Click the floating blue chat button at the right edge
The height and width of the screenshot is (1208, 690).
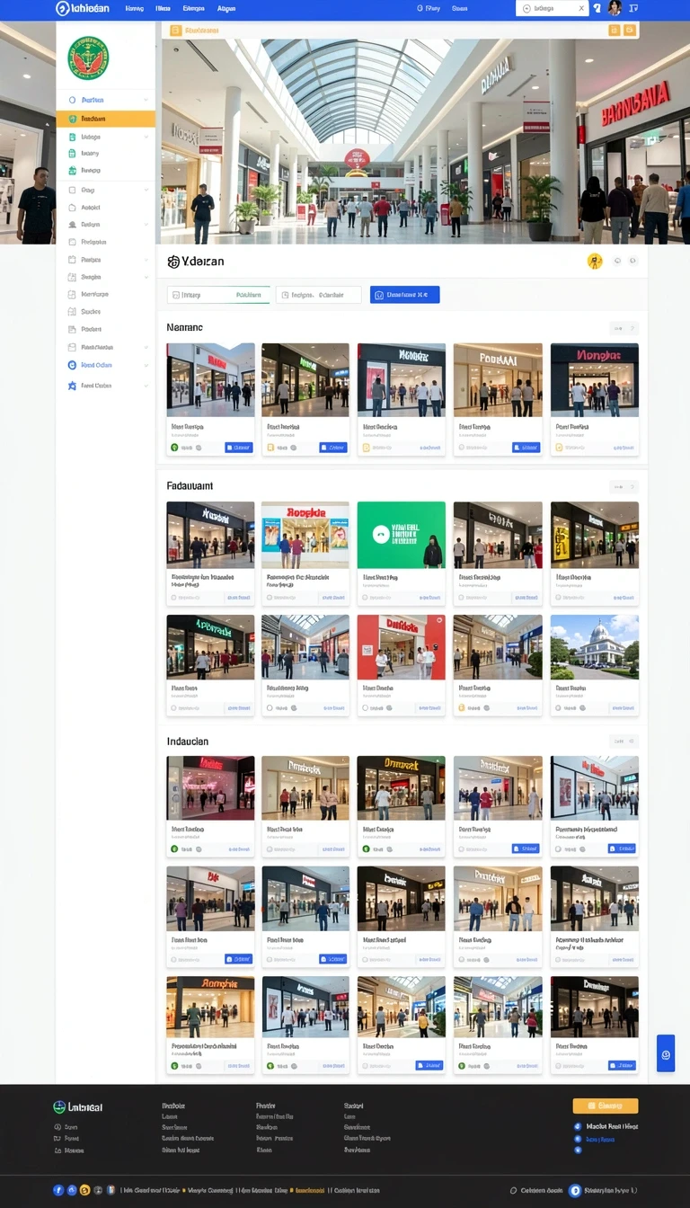[x=666, y=1053]
